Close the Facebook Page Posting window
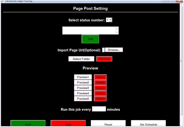Image resolution: width=184 pixels, height=127 pixels. point(179,1)
